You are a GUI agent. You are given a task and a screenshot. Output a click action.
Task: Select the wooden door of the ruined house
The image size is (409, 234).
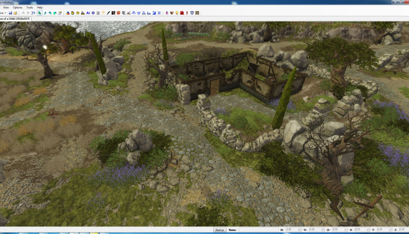[214, 87]
